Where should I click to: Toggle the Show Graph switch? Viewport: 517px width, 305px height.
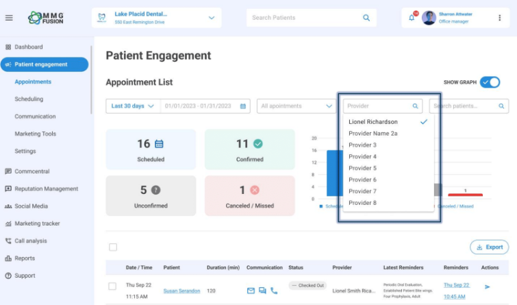coord(490,82)
